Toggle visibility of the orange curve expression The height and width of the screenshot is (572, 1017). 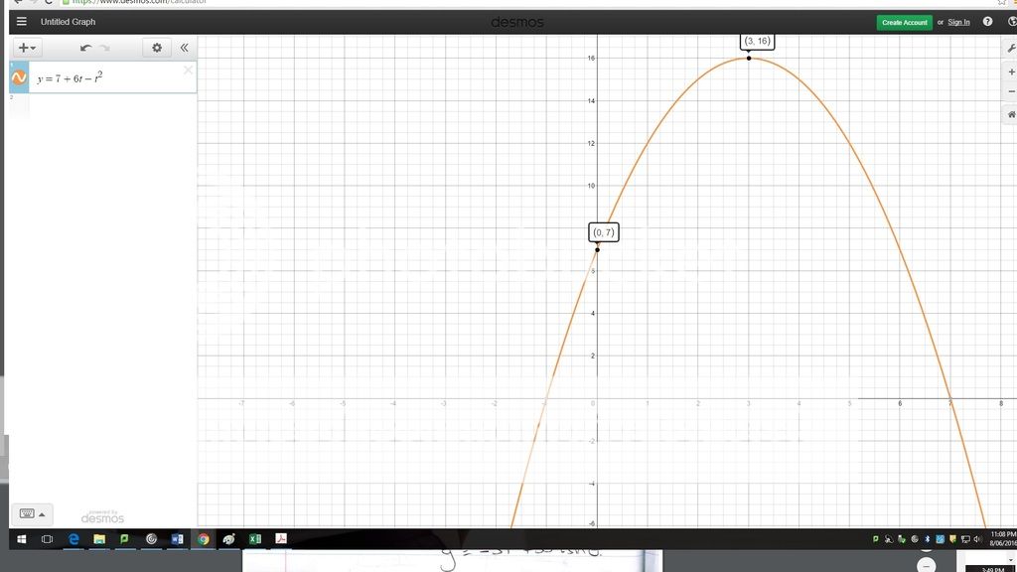(19, 77)
